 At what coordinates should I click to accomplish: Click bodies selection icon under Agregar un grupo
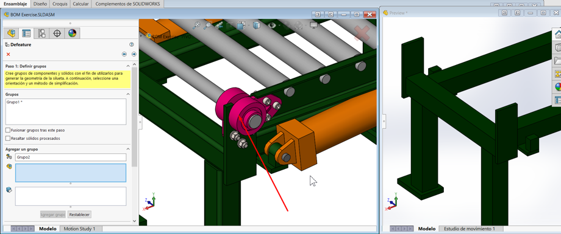point(9,190)
